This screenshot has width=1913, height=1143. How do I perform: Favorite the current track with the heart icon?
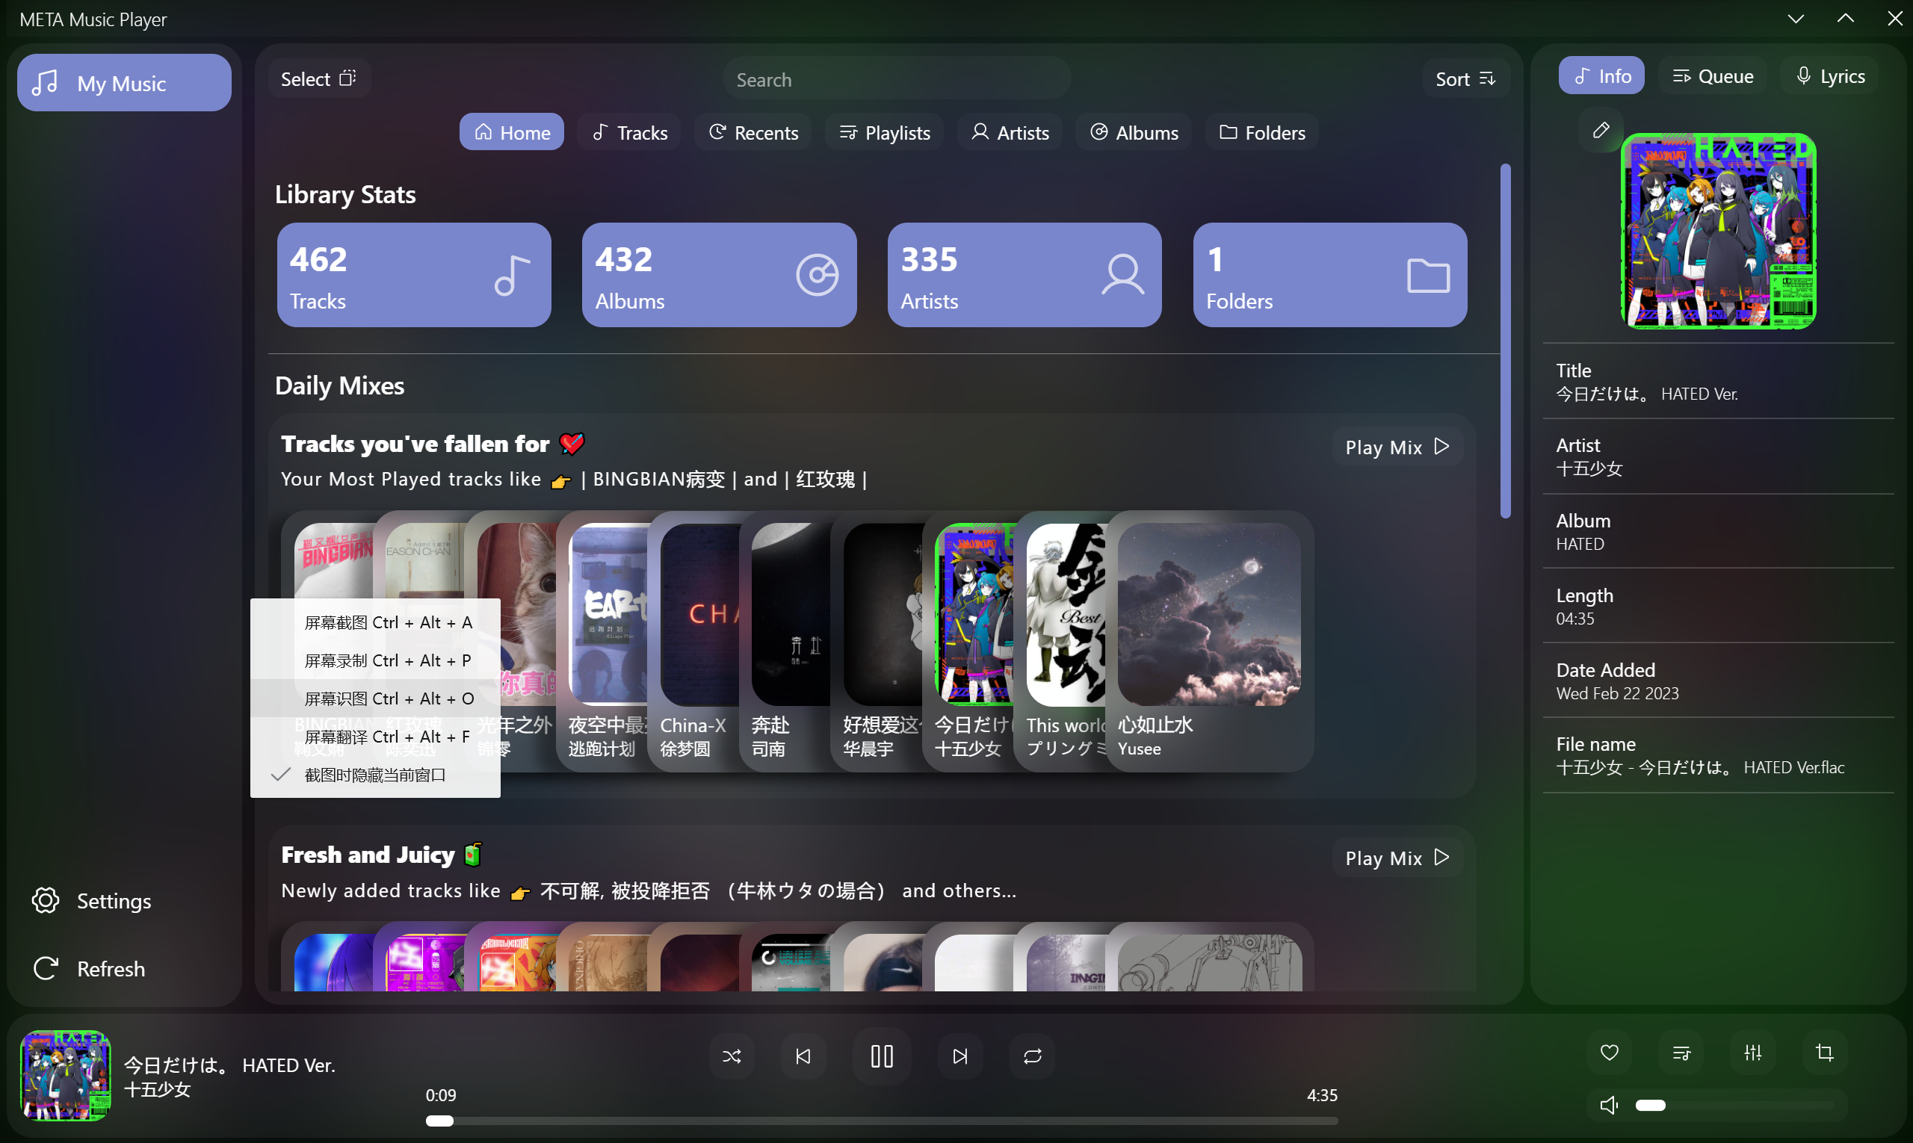pos(1610,1052)
